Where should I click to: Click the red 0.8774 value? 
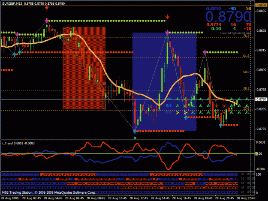(x=214, y=25)
